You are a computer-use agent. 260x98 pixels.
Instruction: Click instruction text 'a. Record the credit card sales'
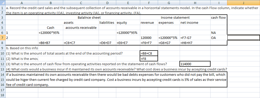tap(132, 10)
